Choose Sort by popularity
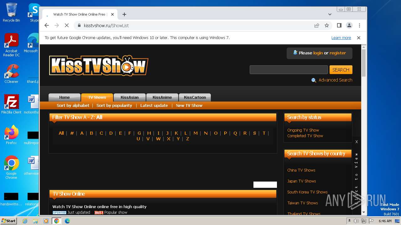Screen dimensions: 401x225 (114, 106)
